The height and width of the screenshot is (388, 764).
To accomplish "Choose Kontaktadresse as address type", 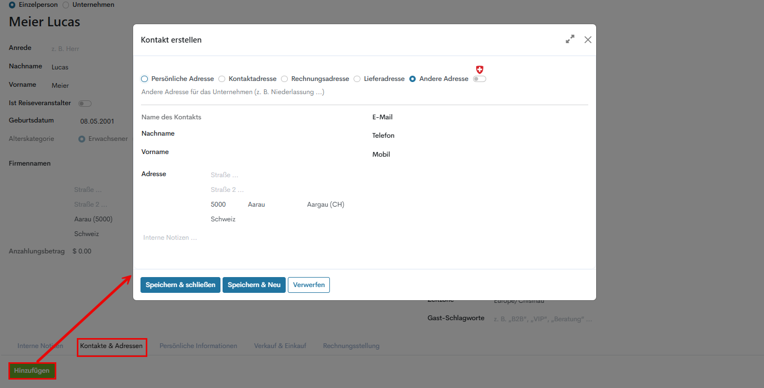I will click(x=222, y=79).
